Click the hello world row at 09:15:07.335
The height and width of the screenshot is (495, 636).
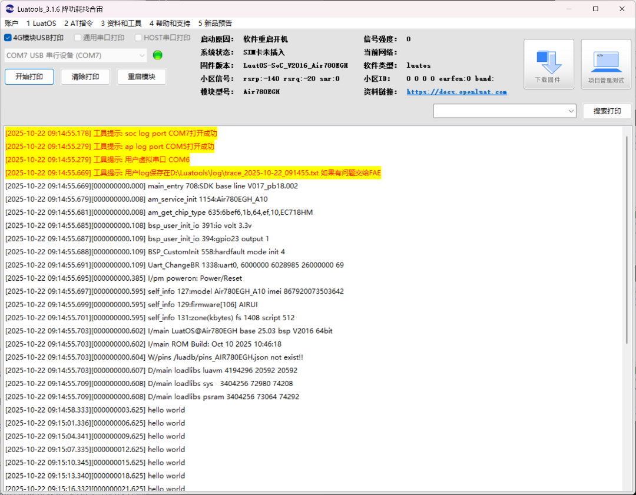(x=95, y=450)
